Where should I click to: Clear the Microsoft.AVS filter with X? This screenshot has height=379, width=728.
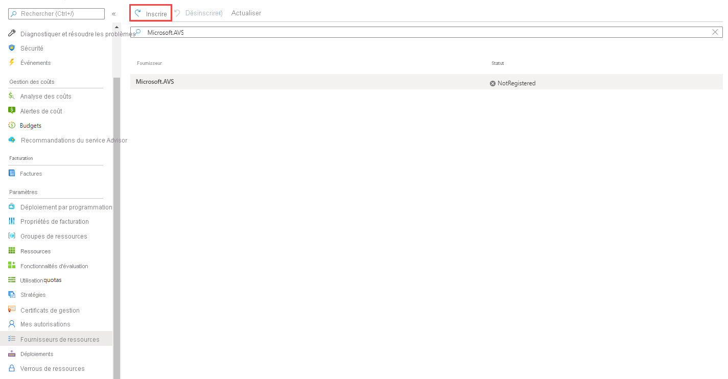715,32
